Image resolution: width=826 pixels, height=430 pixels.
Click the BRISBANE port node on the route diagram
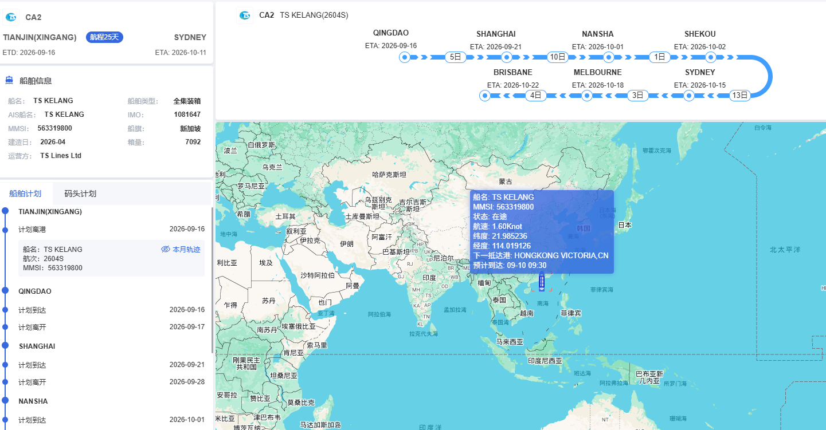point(485,96)
